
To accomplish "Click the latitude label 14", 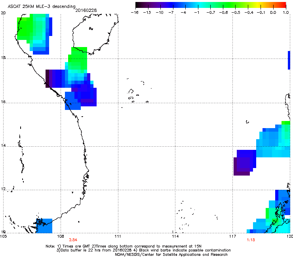I will pyautogui.click(x=3, y=145).
